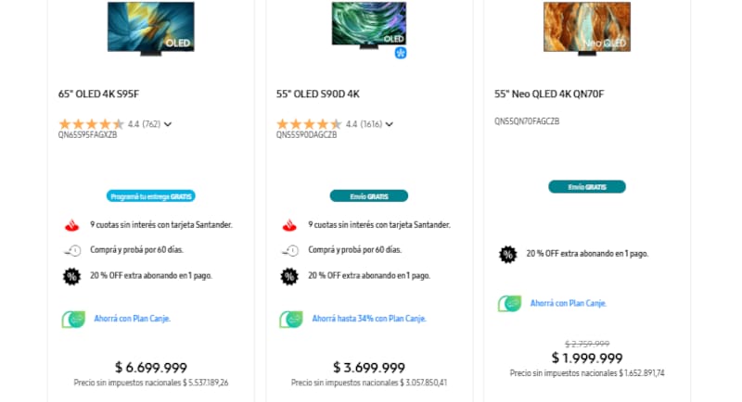Image resolution: width=742 pixels, height=402 pixels.
Task: Click 60-day trial icon under 55" OLED S90D
Action: (x=289, y=250)
